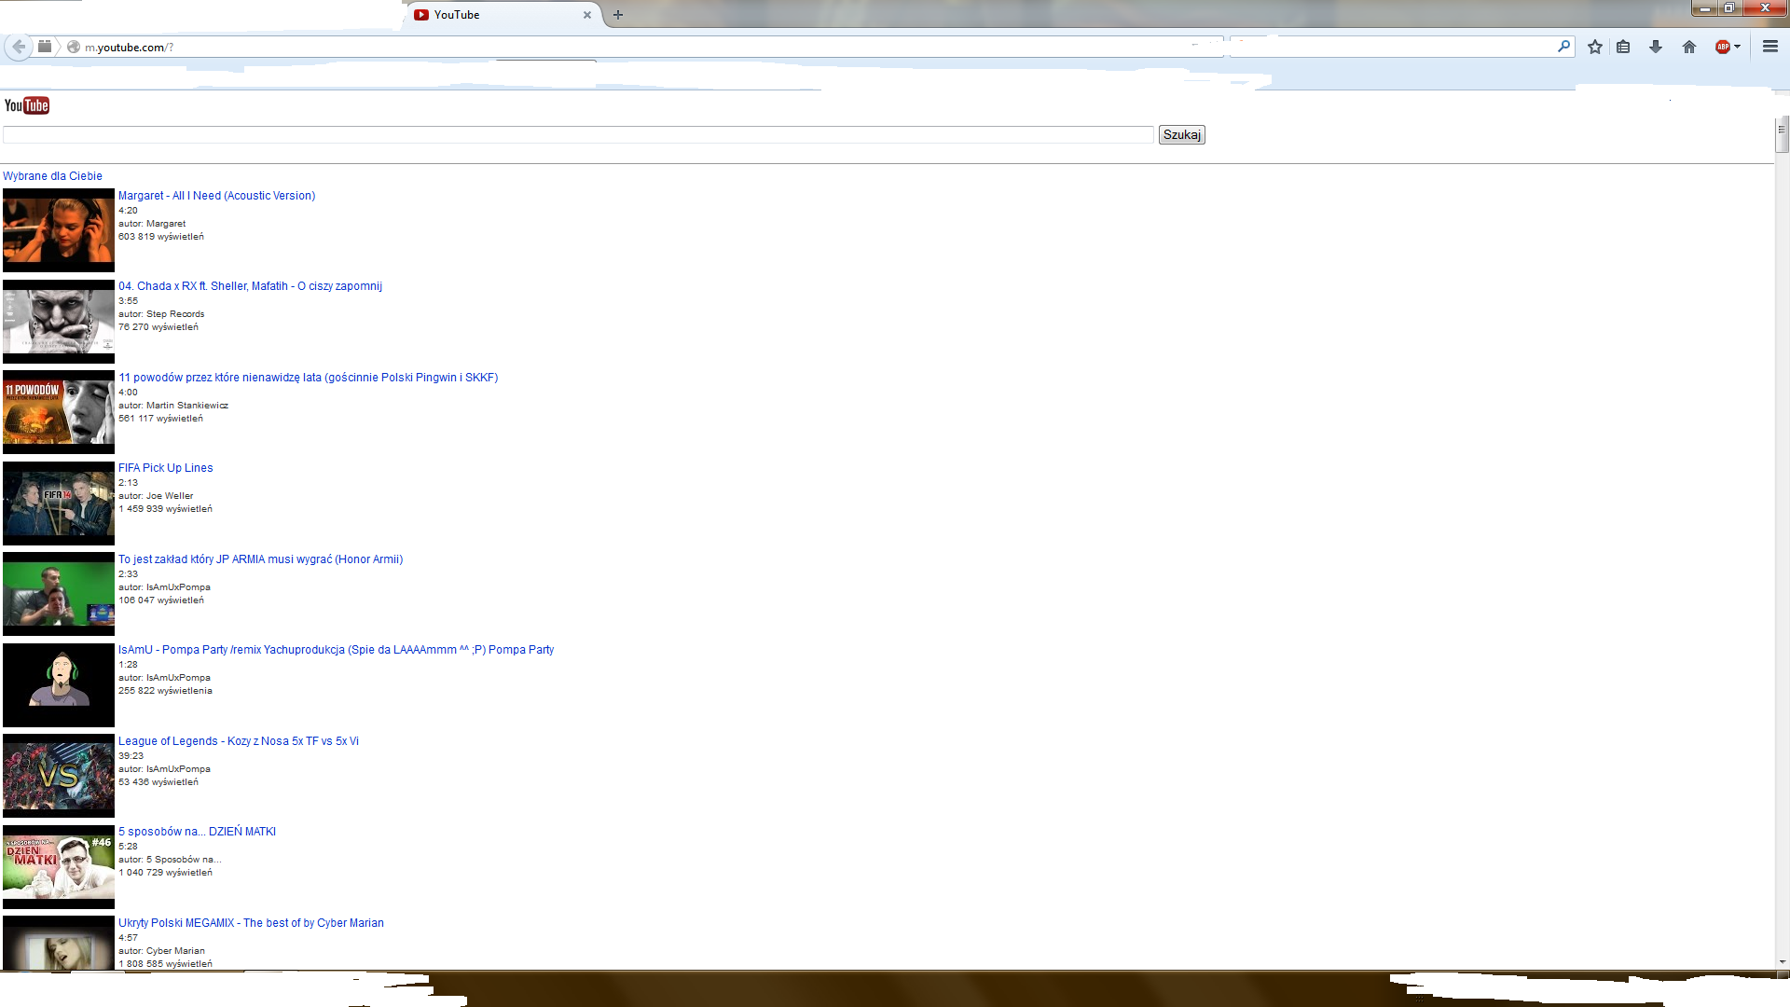
Task: Click the page scrollbar handle
Action: pyautogui.click(x=1782, y=136)
